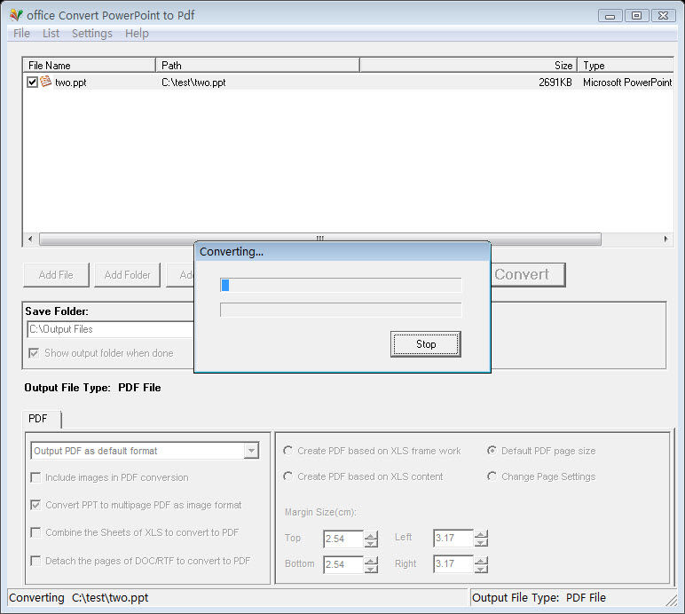Enable Include images in PDF conversion
This screenshot has height=614, width=685.
click(35, 477)
